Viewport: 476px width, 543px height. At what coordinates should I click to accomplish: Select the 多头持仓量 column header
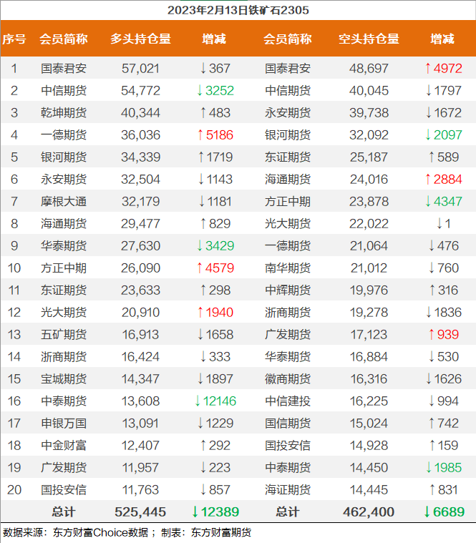click(x=140, y=39)
